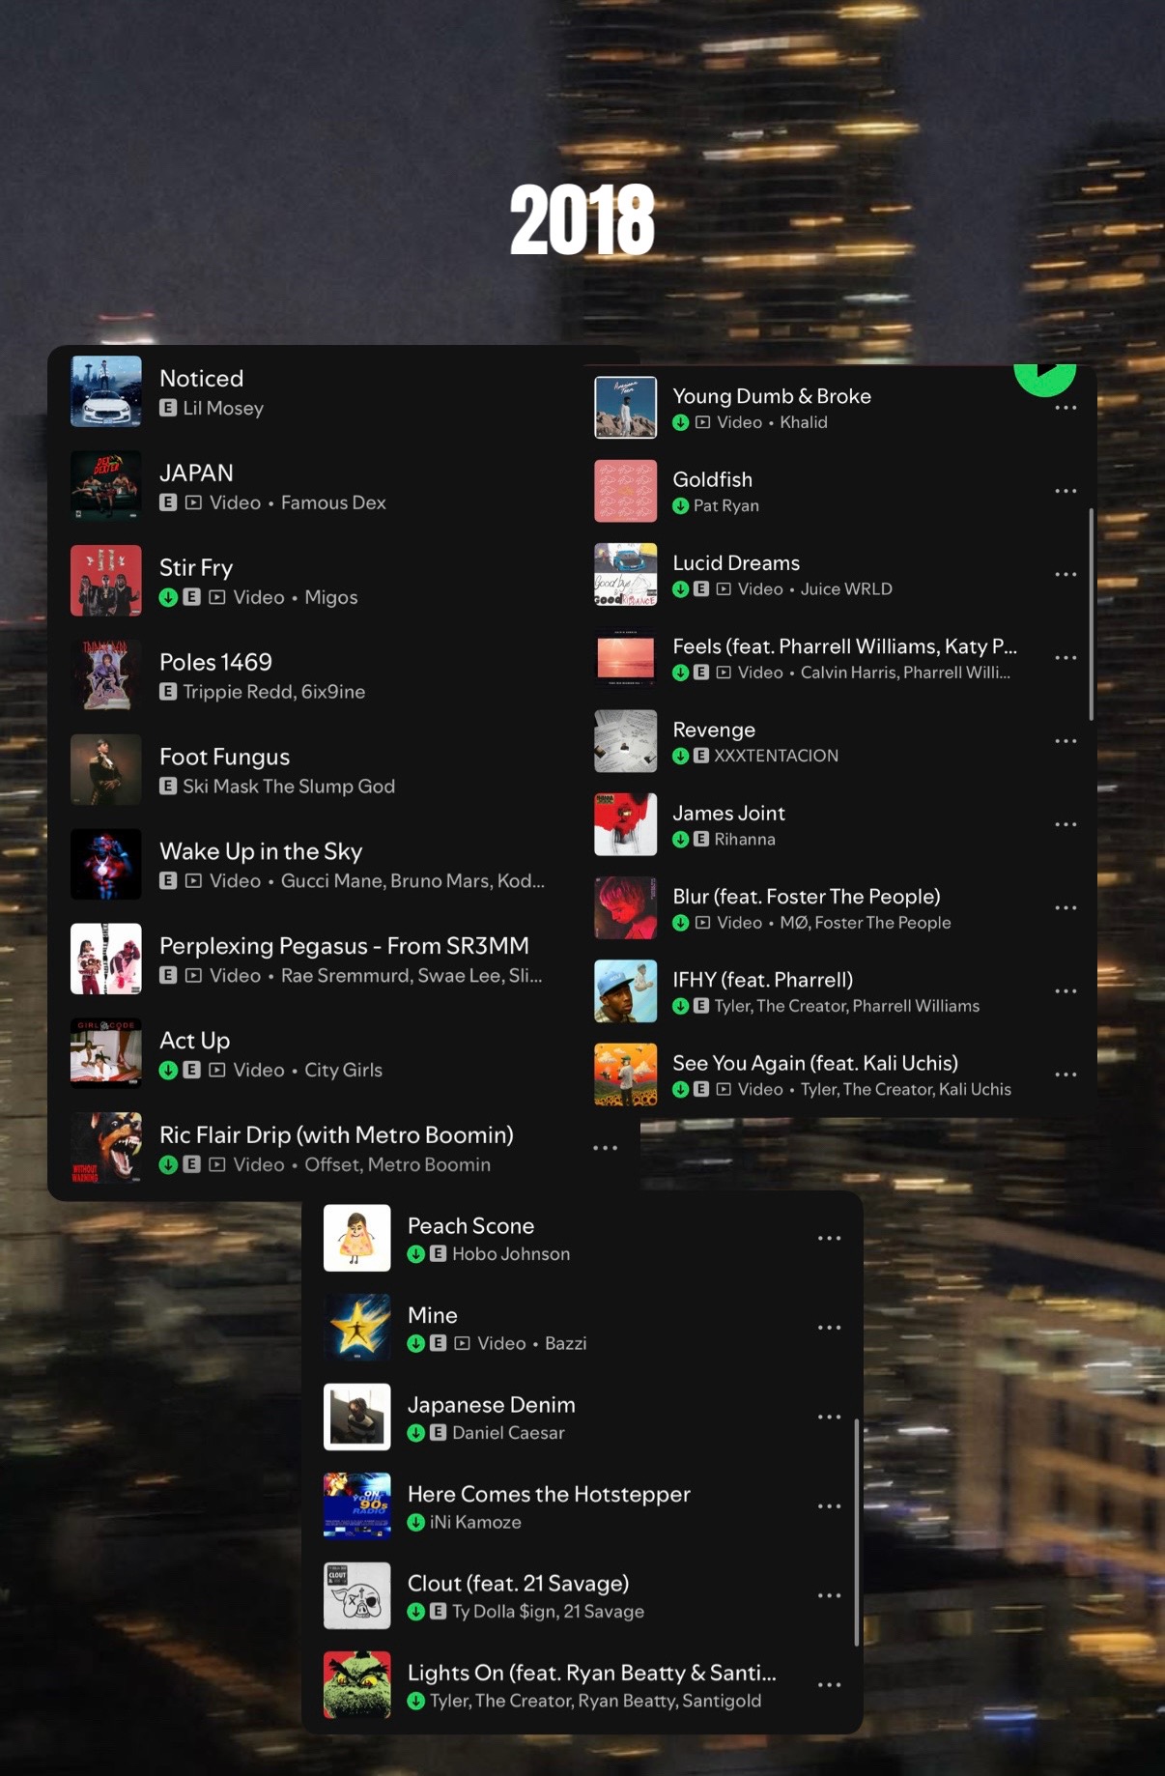Open the Mine star album cover

tap(357, 1328)
